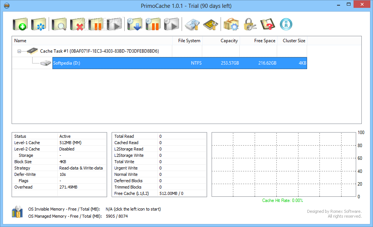
Task: Click Free Cache value 512.00MB / 0
Action: click(171, 193)
